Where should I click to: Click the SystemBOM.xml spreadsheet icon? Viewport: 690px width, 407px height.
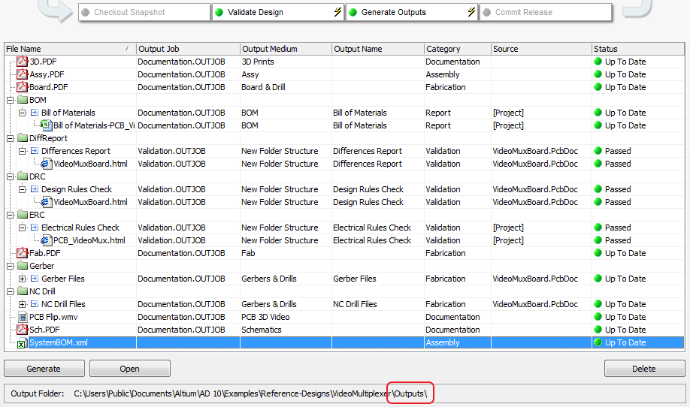[x=23, y=342]
